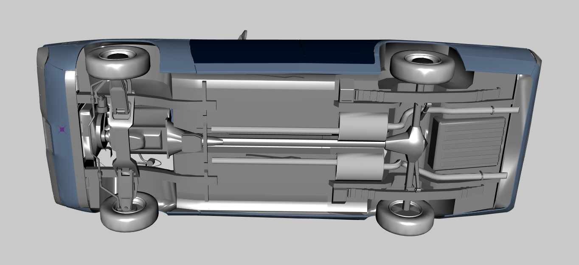Click the upper exhaust muffler
This screenshot has width=579, height=265.
[x=364, y=127]
